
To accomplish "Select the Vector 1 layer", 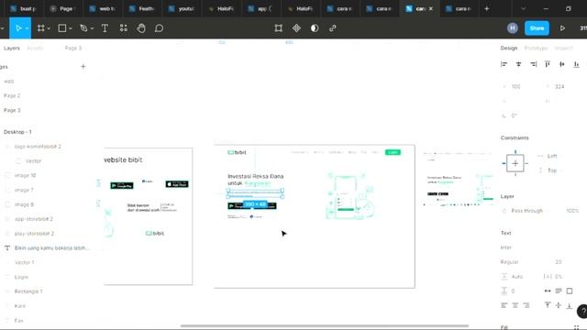I will 25,263.
